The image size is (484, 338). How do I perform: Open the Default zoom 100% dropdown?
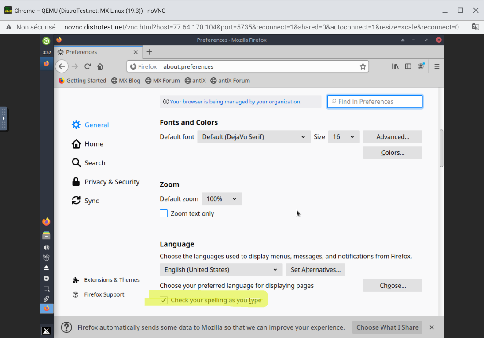pyautogui.click(x=222, y=199)
